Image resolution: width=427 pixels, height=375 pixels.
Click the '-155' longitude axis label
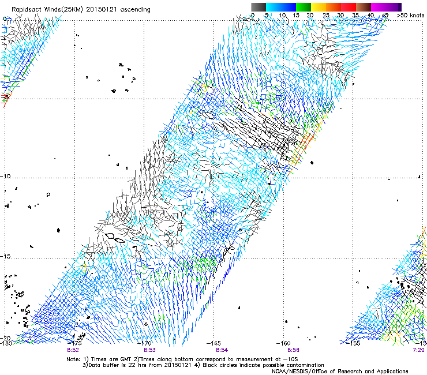click(x=353, y=343)
